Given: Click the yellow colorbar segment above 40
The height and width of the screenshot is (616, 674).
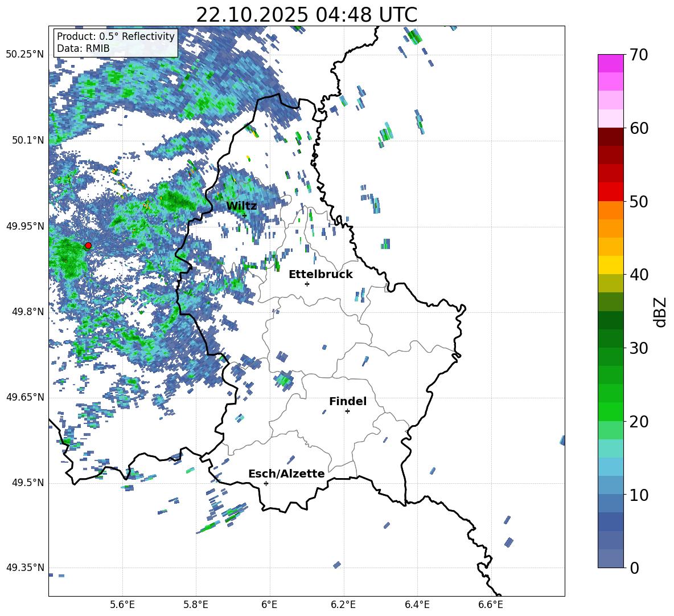Looking at the screenshot, I should click(610, 265).
